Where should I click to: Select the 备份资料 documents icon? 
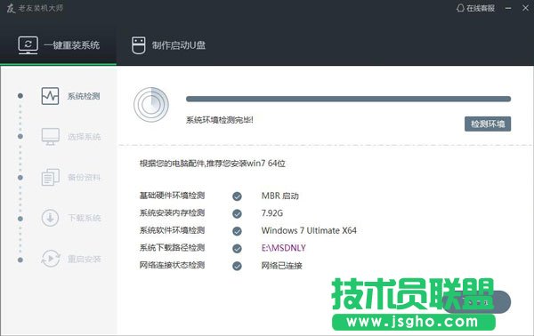(x=51, y=177)
